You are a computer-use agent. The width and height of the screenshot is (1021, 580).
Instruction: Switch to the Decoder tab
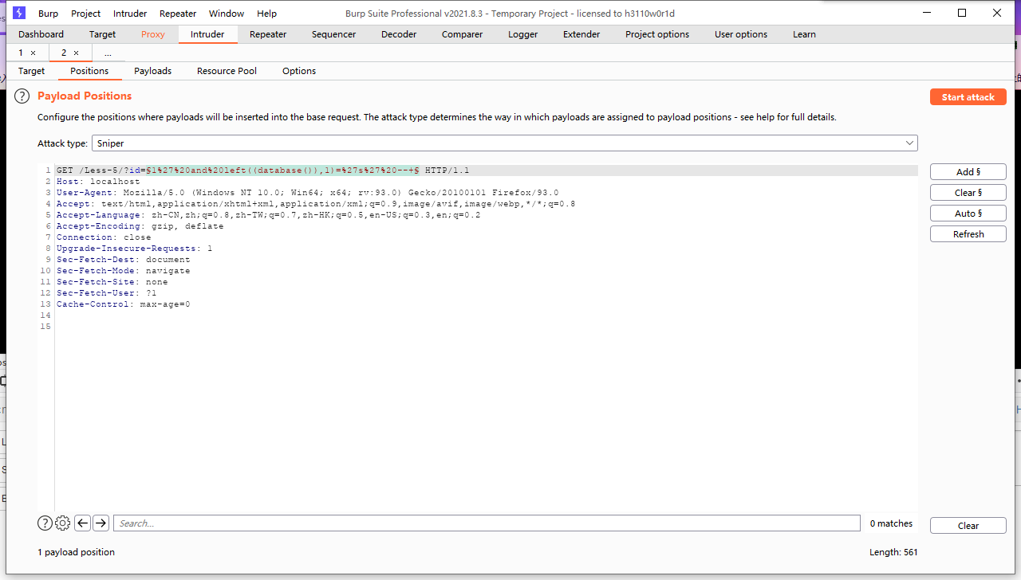(x=399, y=34)
